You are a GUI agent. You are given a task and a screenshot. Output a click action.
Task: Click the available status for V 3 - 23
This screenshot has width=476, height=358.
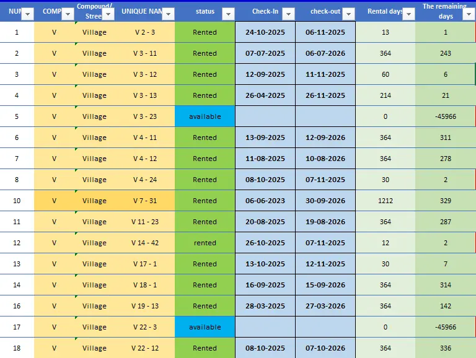pos(205,116)
